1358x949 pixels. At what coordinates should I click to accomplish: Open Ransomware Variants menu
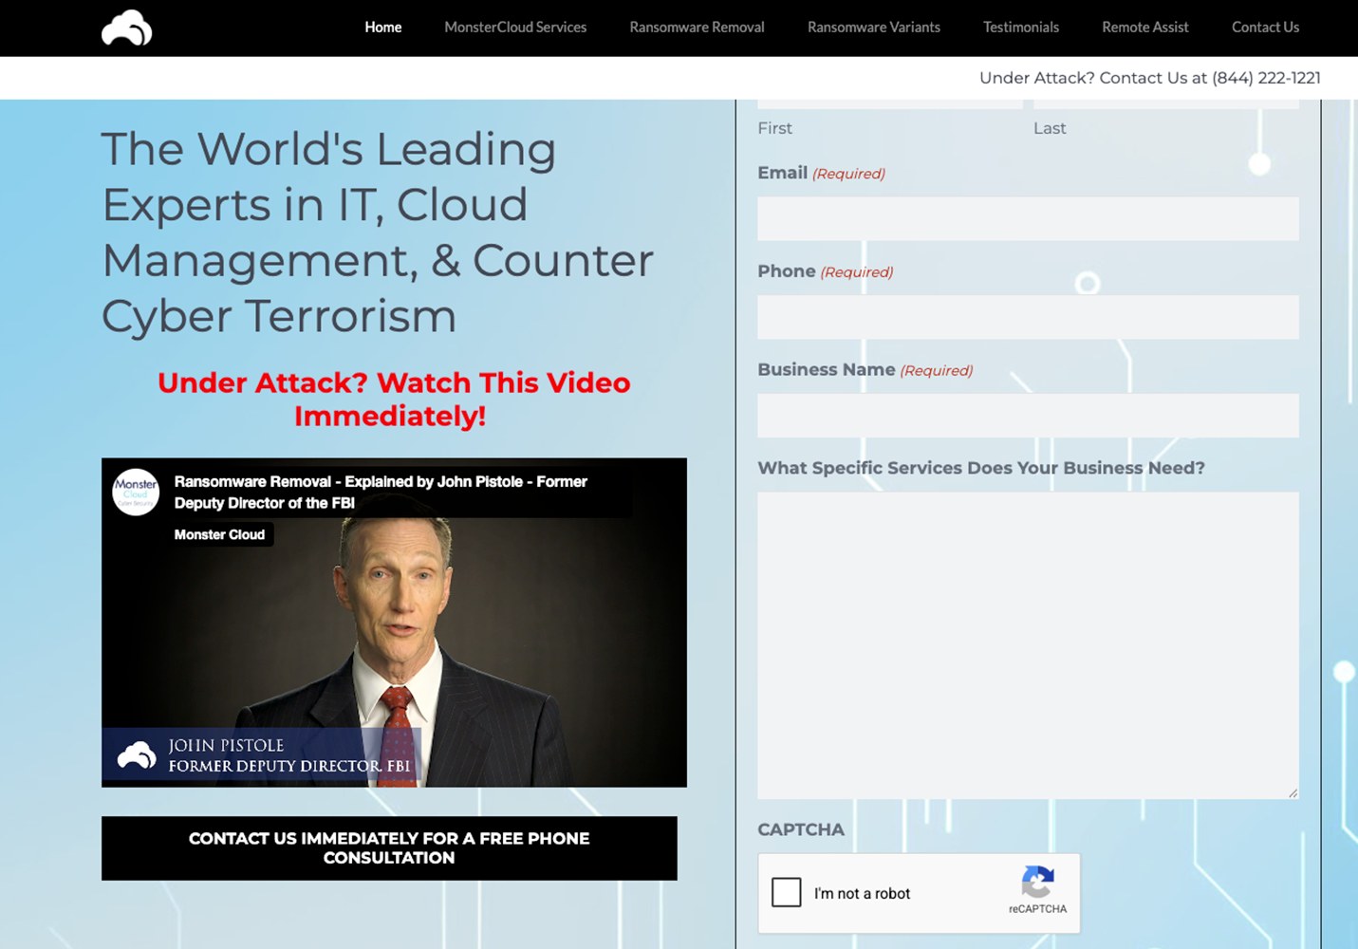click(873, 28)
